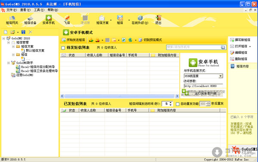Click the remove recipient person icon (red)
The image size is (258, 162).
coord(98,40)
